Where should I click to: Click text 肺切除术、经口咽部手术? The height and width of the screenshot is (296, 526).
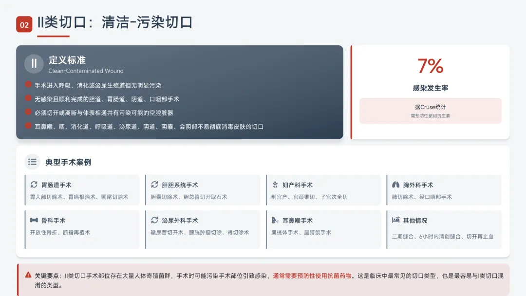pyautogui.click(x=422, y=197)
